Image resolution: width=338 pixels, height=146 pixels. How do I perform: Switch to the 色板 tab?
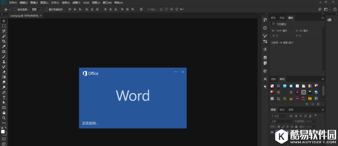[282, 18]
